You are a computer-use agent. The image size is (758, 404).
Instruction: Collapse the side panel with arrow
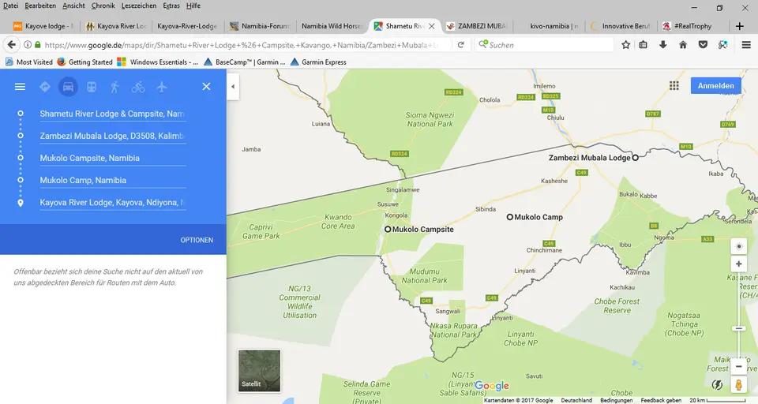click(233, 87)
